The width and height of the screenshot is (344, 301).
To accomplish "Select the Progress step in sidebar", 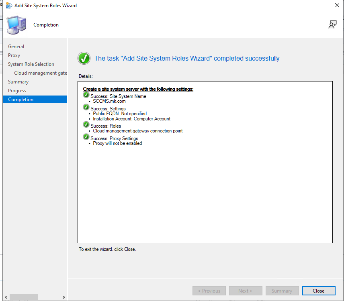I will pos(17,91).
